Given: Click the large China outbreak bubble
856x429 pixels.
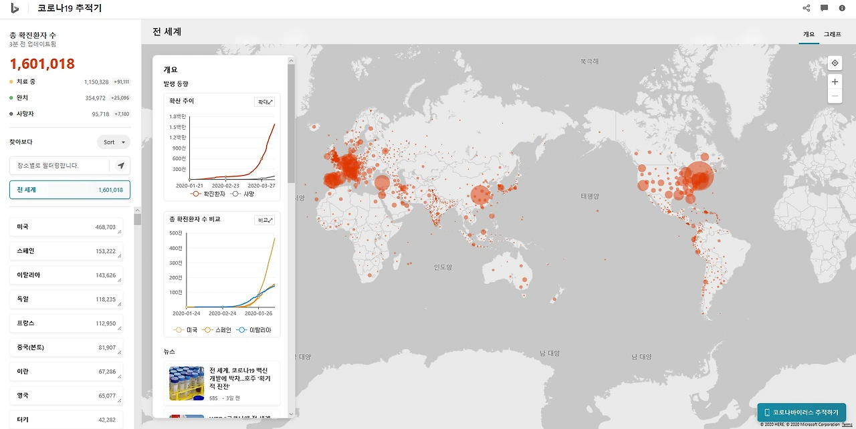Looking at the screenshot, I should pos(481,196).
